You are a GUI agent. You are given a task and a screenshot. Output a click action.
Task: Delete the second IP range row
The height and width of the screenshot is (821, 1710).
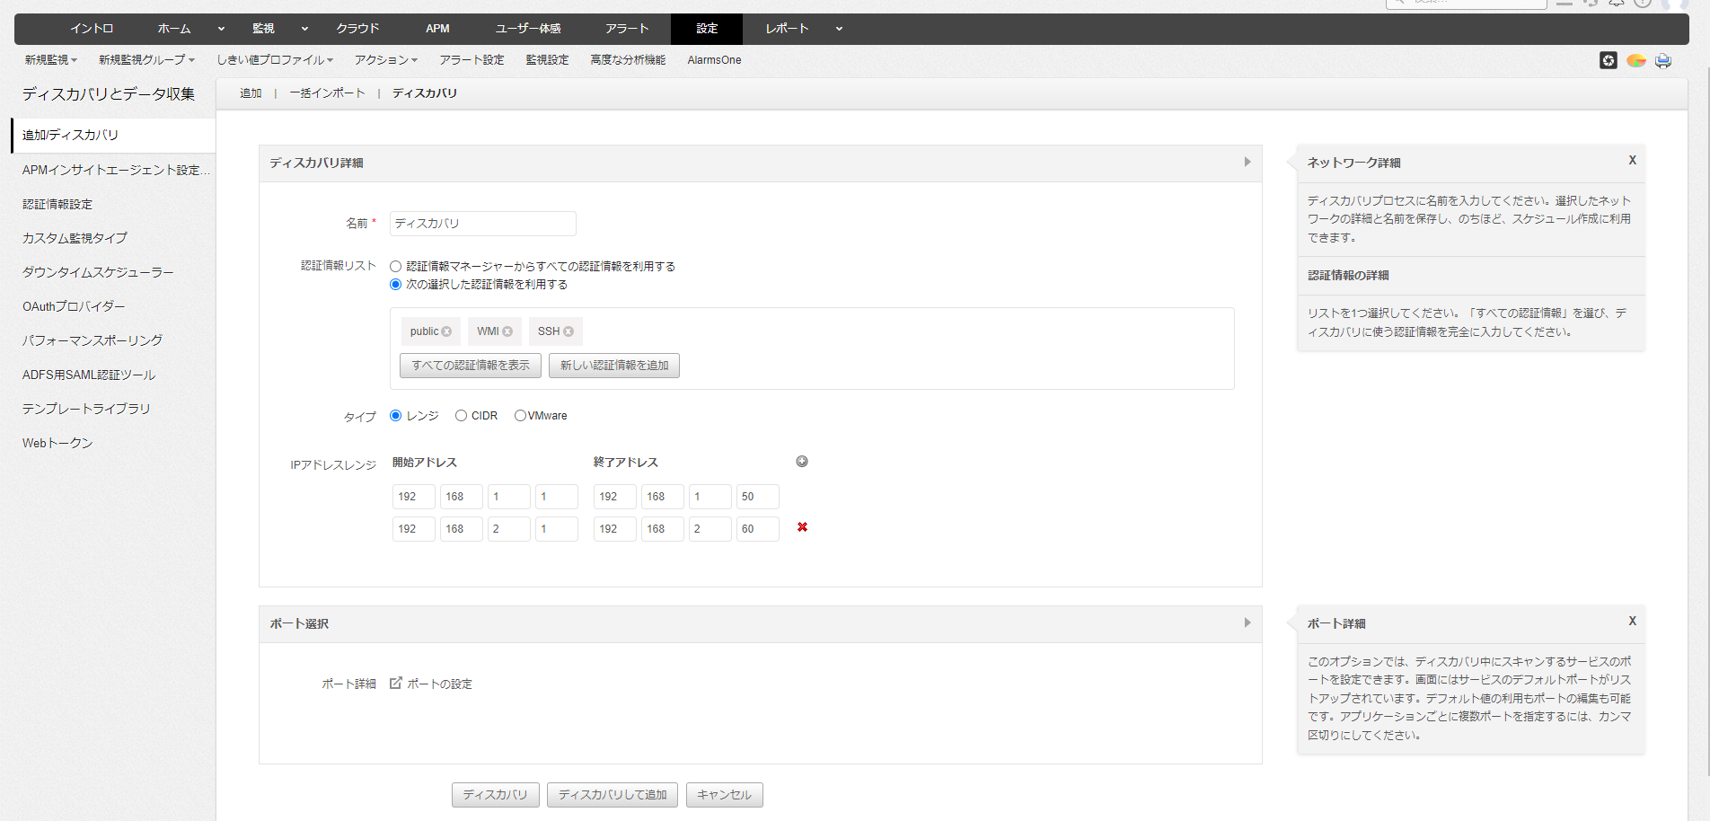pyautogui.click(x=802, y=527)
